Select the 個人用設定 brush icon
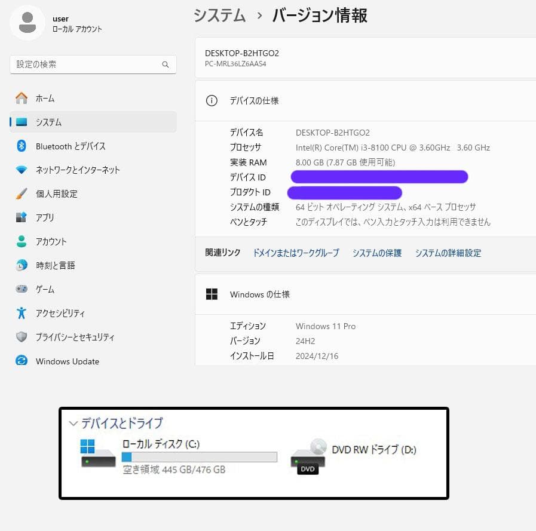 (22, 194)
